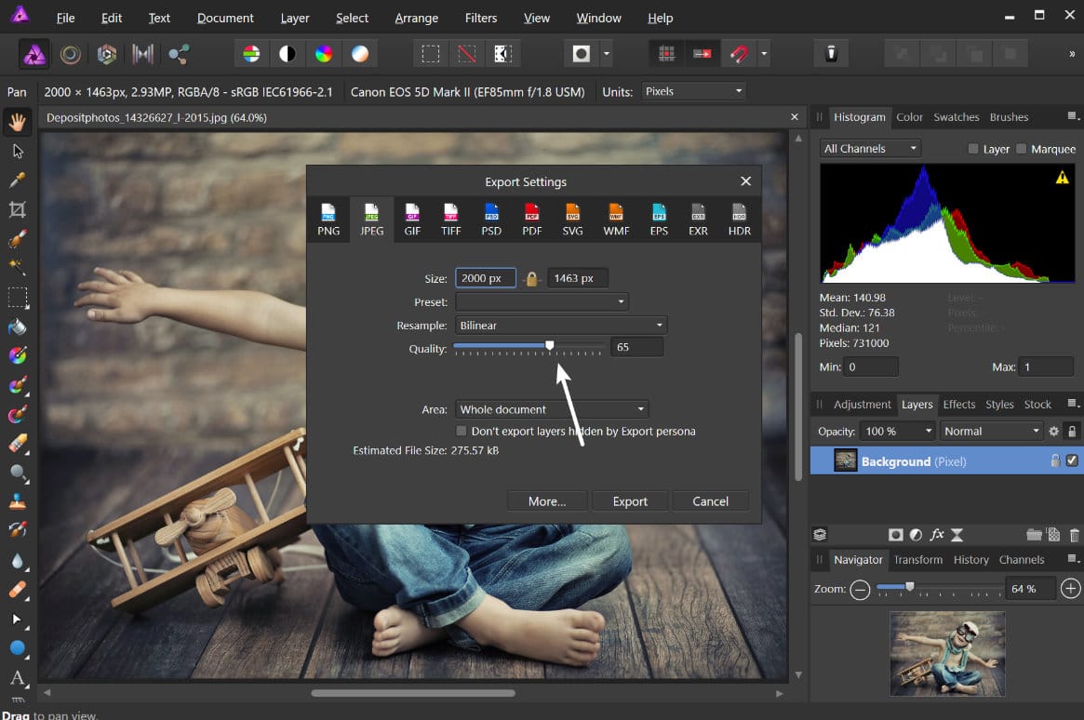Enable the Marquee histogram option
Screen dimensions: 1084x720
1021,149
